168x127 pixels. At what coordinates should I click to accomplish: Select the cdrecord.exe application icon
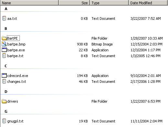(x=4, y=75)
